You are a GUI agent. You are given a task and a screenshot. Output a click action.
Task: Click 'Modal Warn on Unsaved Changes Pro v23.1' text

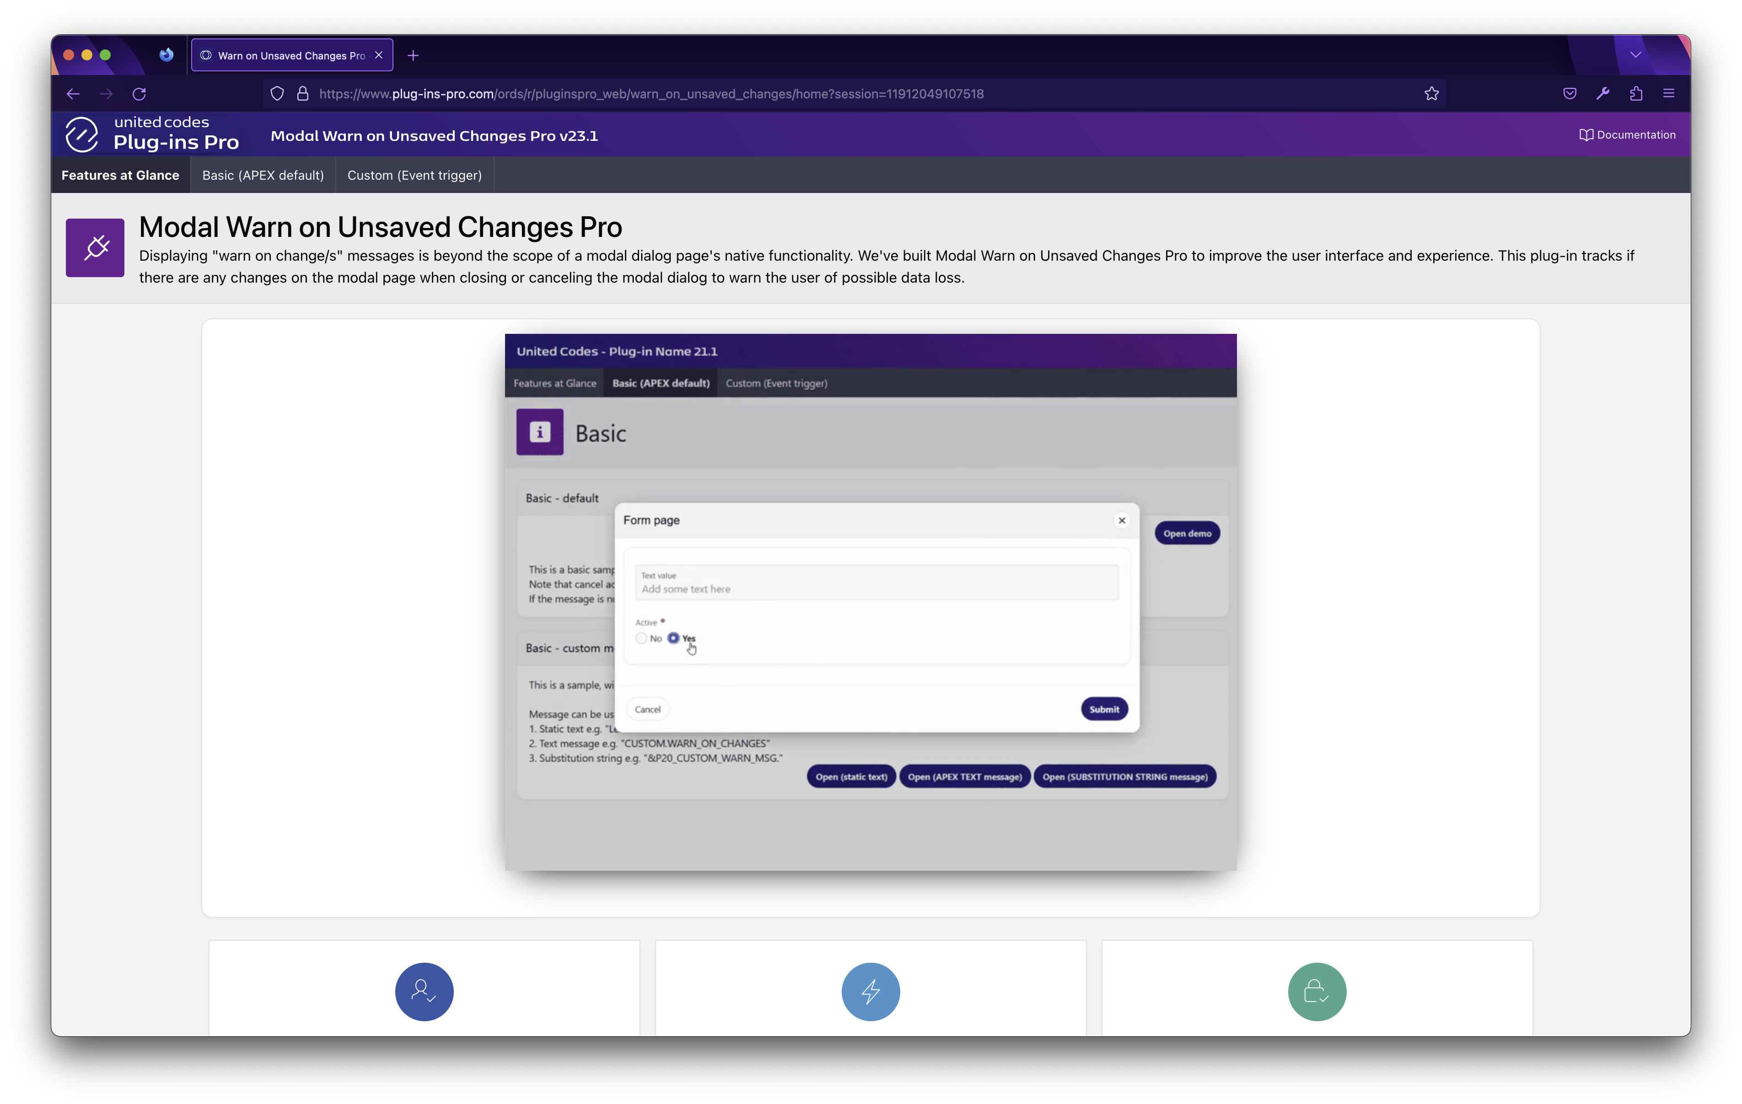coord(434,136)
